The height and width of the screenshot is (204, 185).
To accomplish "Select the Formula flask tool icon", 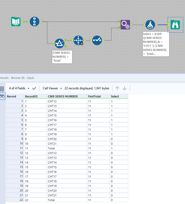I will coord(150,25).
